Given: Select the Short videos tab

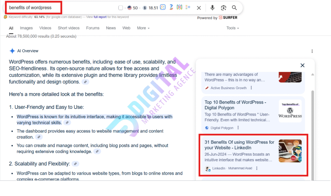Looking at the screenshot, I should [x=69, y=28].
